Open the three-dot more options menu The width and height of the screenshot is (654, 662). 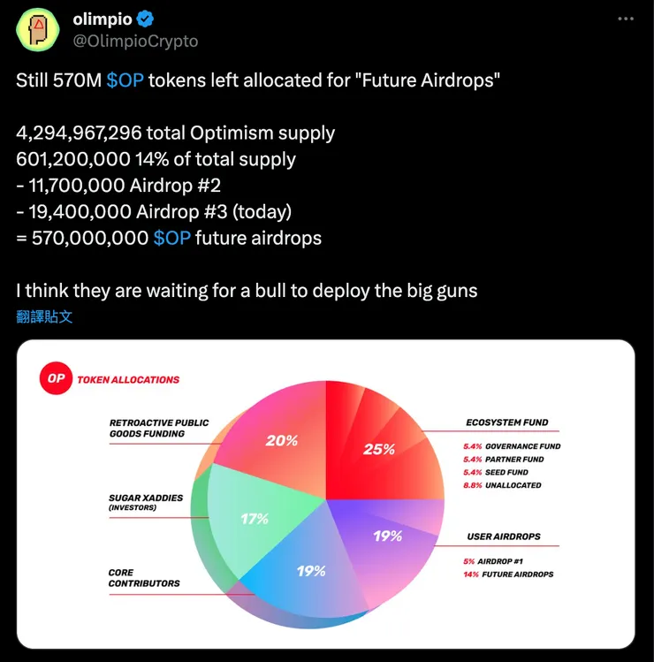click(x=625, y=19)
